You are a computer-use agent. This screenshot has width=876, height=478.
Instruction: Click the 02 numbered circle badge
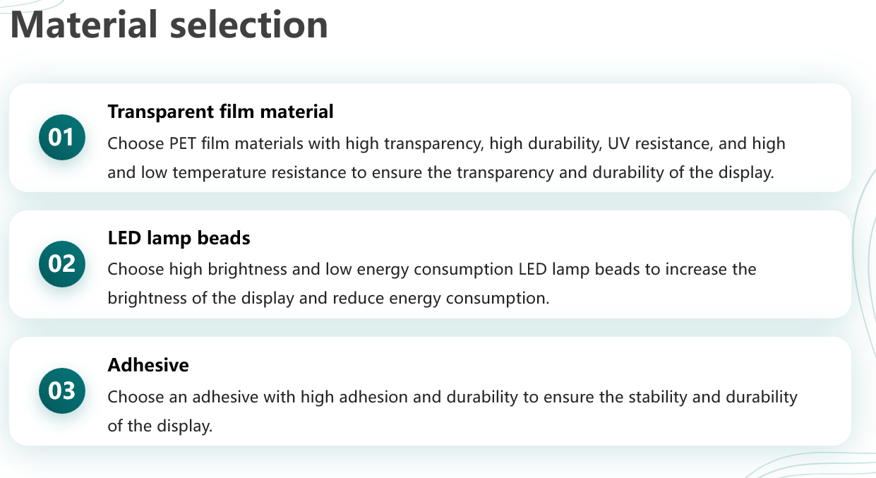61,264
